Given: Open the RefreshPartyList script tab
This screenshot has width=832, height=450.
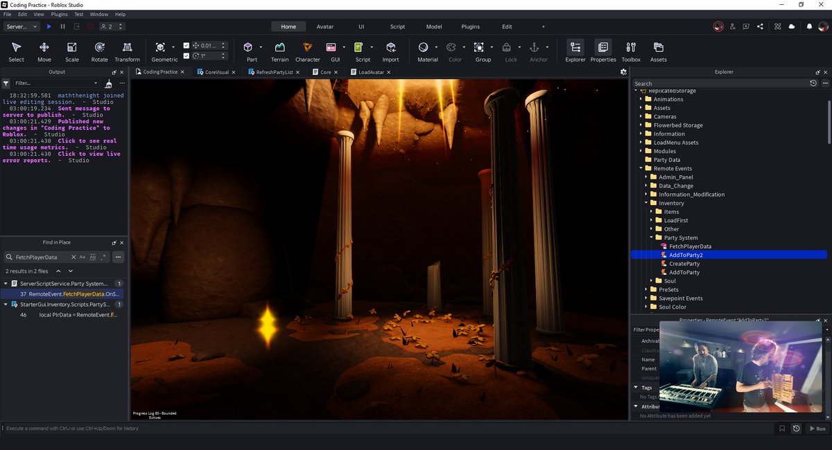Looking at the screenshot, I should (x=274, y=72).
